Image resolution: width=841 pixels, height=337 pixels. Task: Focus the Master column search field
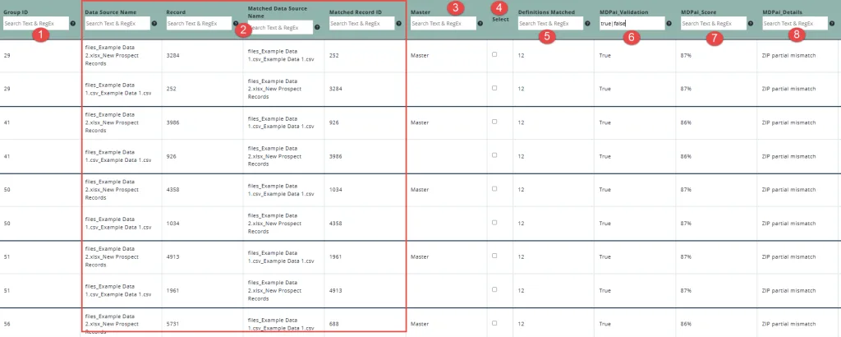[x=443, y=24]
